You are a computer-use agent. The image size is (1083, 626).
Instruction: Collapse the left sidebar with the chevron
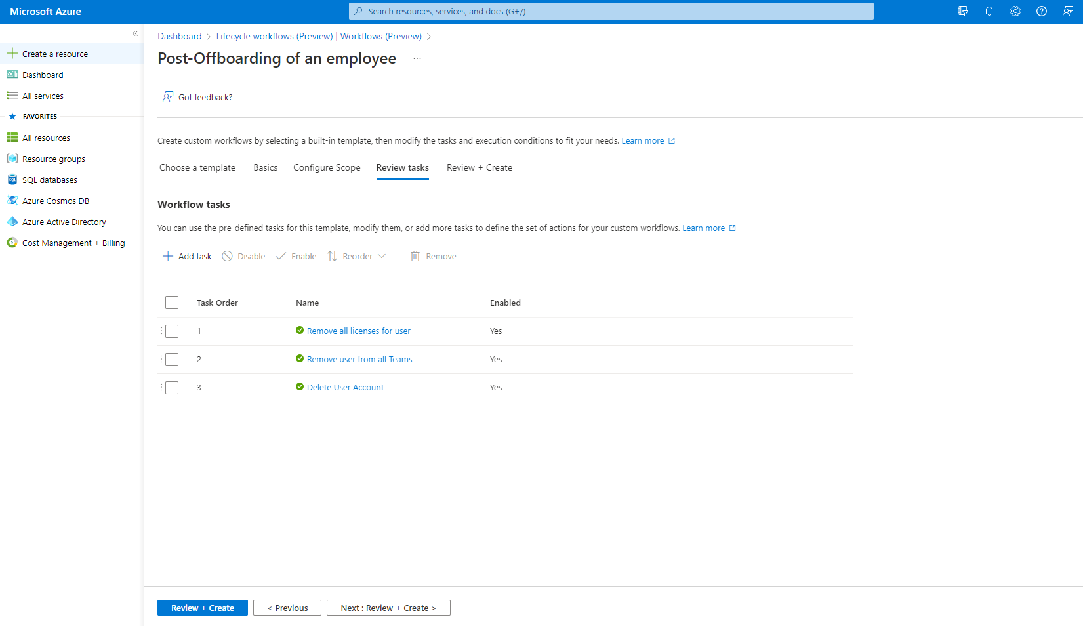tap(135, 33)
